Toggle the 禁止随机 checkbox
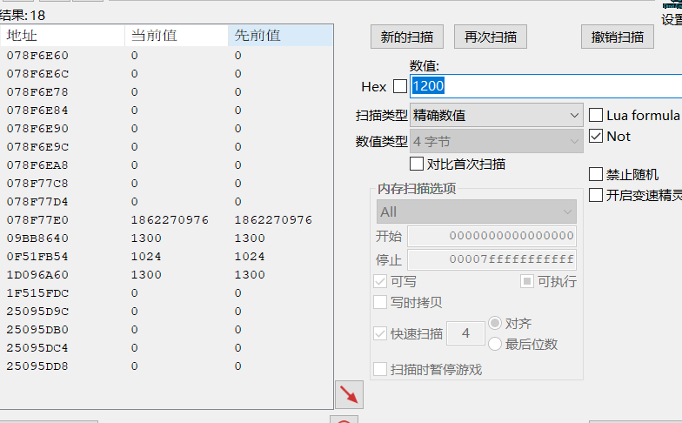Image resolution: width=682 pixels, height=423 pixels. click(x=596, y=174)
